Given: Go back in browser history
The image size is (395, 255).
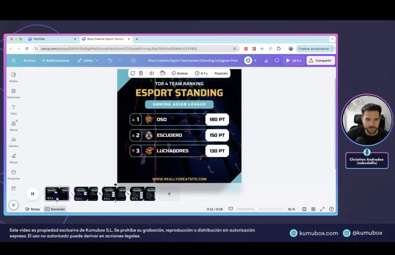Looking at the screenshot, I should coord(11,48).
